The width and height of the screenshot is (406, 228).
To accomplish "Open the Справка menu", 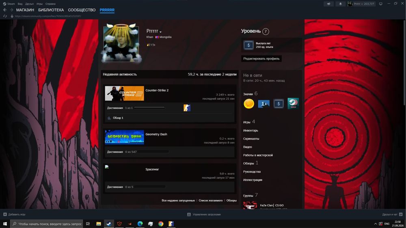I will [x=50, y=4].
